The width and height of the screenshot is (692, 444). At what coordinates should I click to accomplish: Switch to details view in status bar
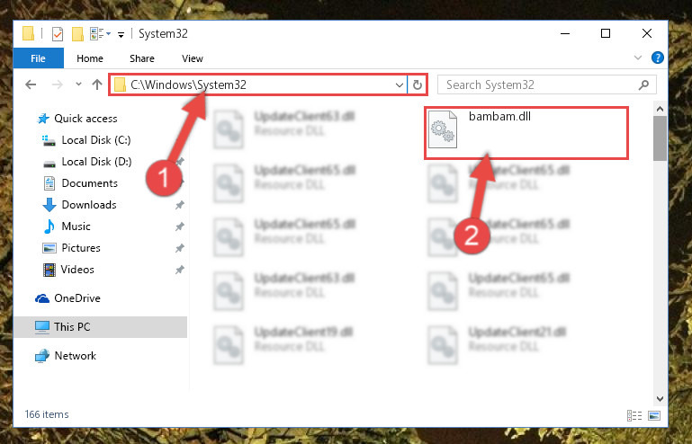point(634,415)
